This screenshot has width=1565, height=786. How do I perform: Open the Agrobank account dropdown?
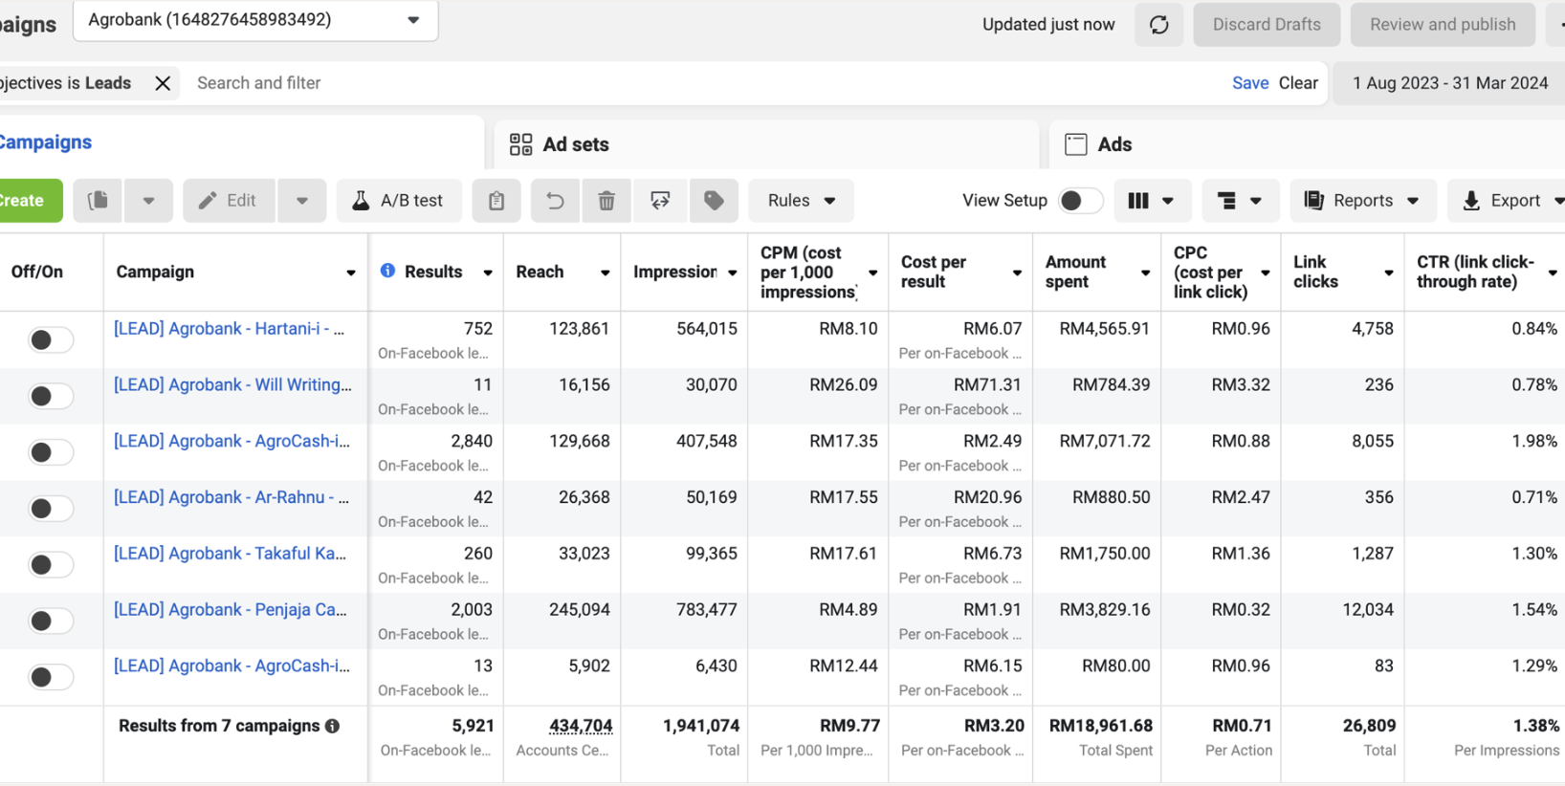click(x=255, y=20)
